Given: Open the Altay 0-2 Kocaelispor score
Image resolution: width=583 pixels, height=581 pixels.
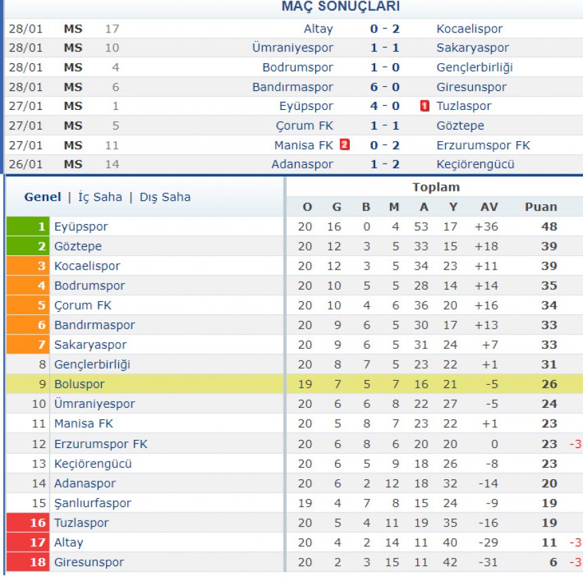Looking at the screenshot, I should pyautogui.click(x=385, y=29).
